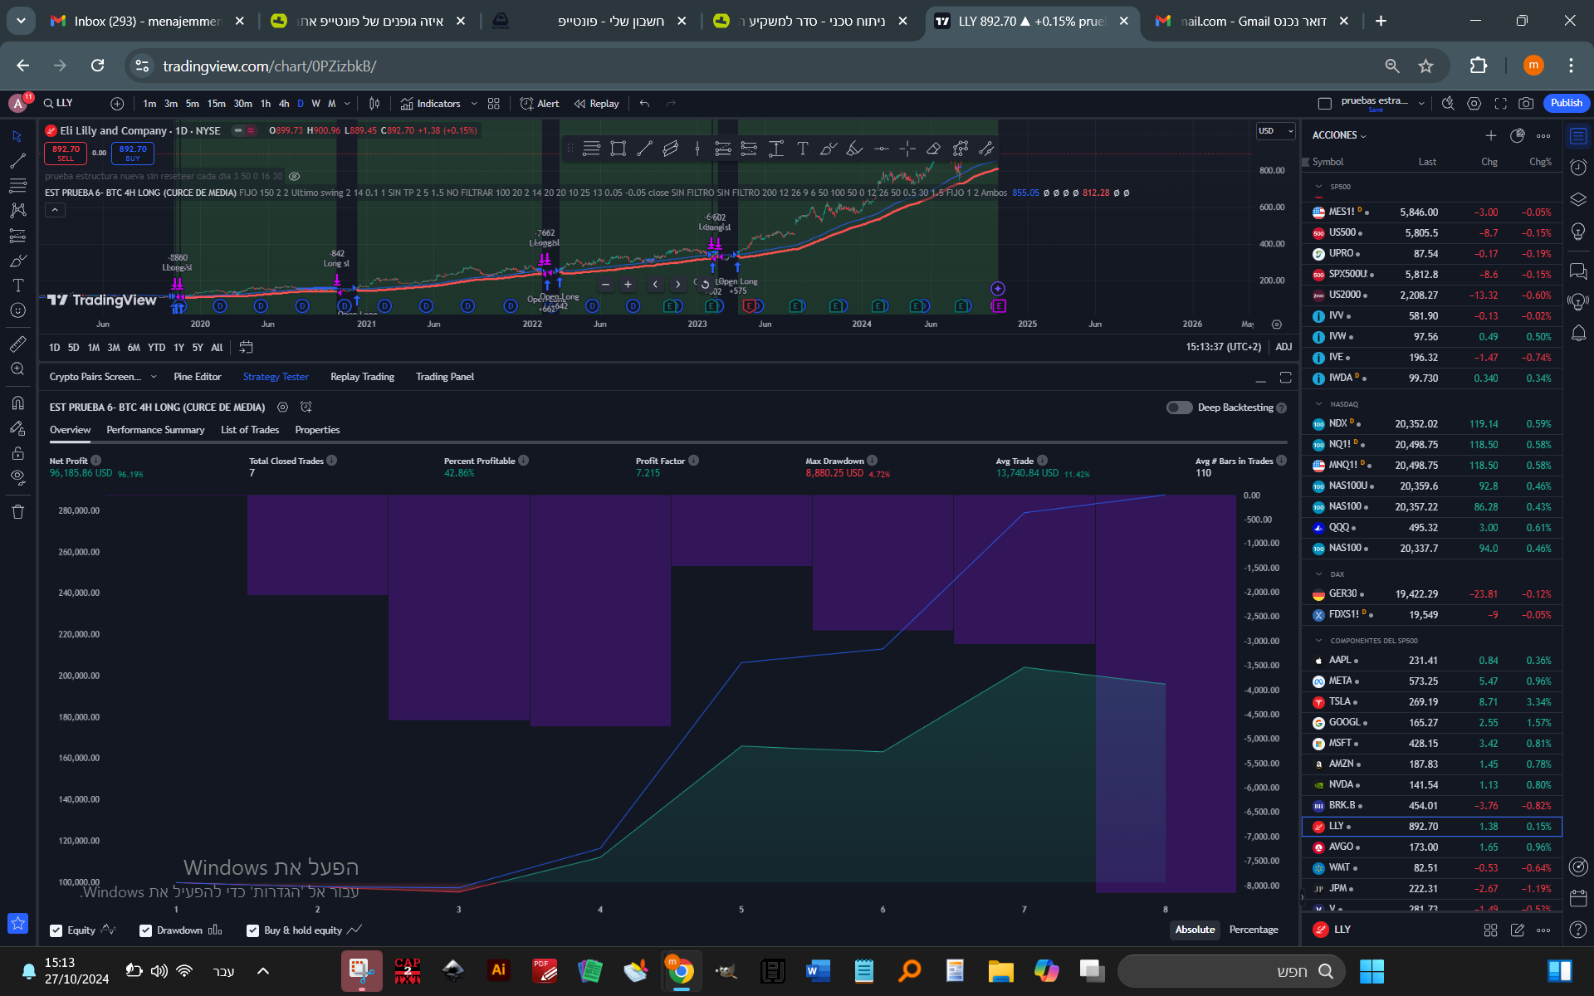Open the ACCIONES watchlist dropdown
Viewport: 1594px width, 996px height.
click(1338, 135)
